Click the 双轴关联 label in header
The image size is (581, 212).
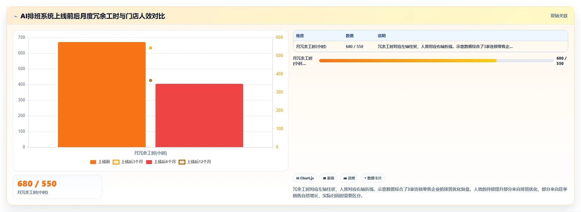tap(559, 16)
